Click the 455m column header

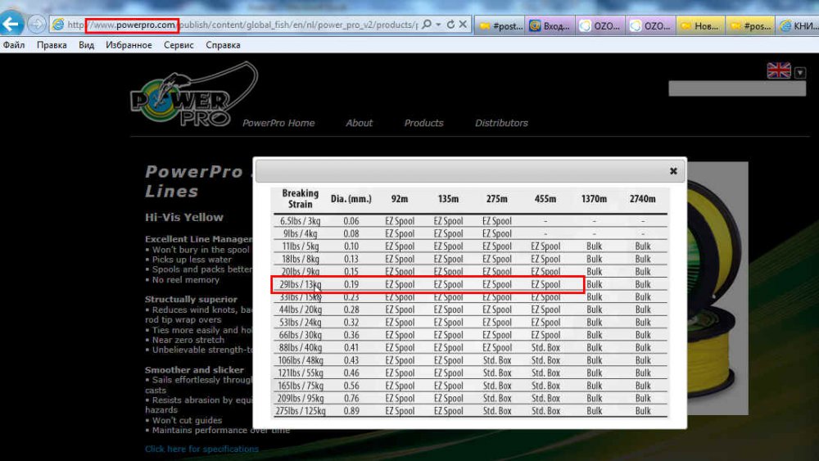545,199
